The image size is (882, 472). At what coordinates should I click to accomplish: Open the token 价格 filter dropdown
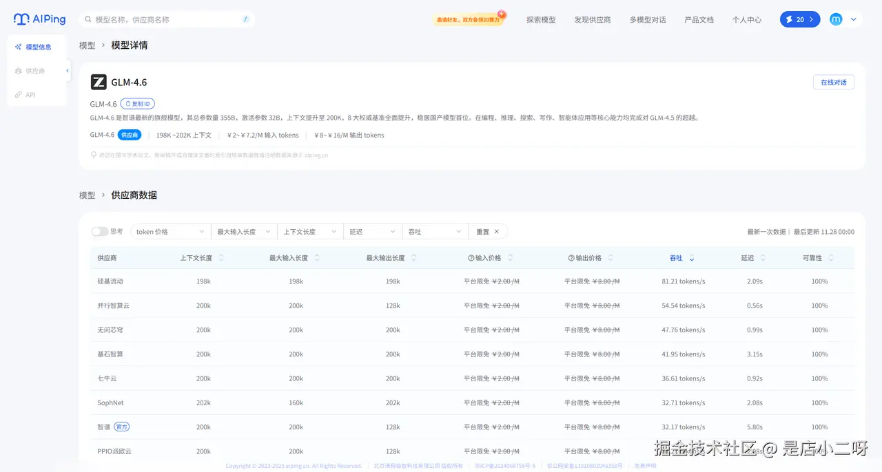tap(171, 232)
